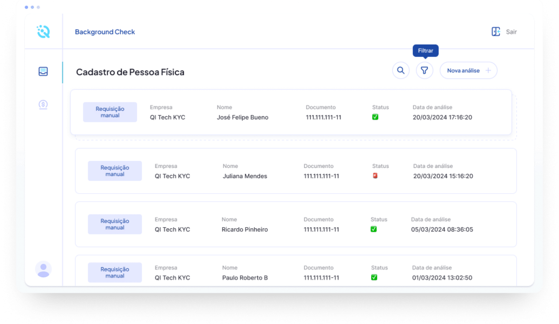Click the Background Check header title
This screenshot has width=559, height=324.
(105, 32)
